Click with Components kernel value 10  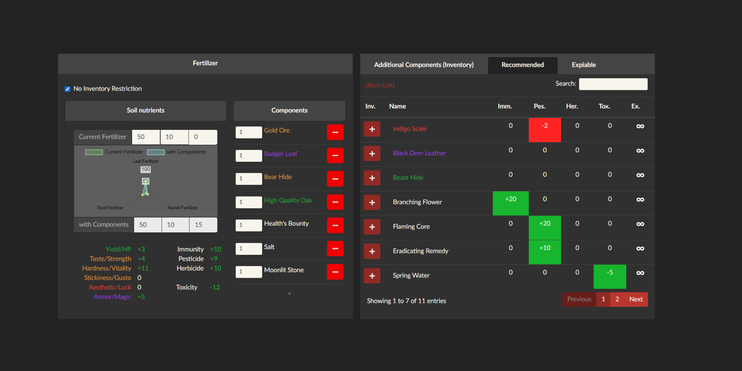click(x=176, y=225)
